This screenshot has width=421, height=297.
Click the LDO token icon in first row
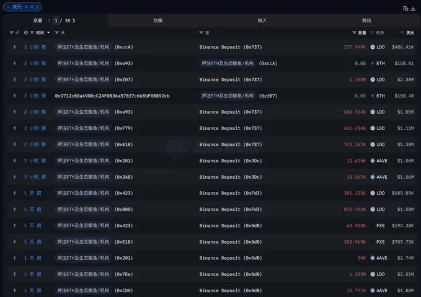(373, 47)
